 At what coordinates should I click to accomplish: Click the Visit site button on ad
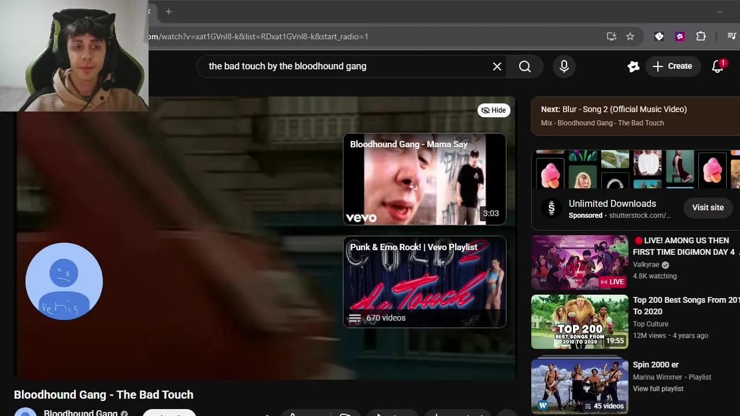(708, 207)
